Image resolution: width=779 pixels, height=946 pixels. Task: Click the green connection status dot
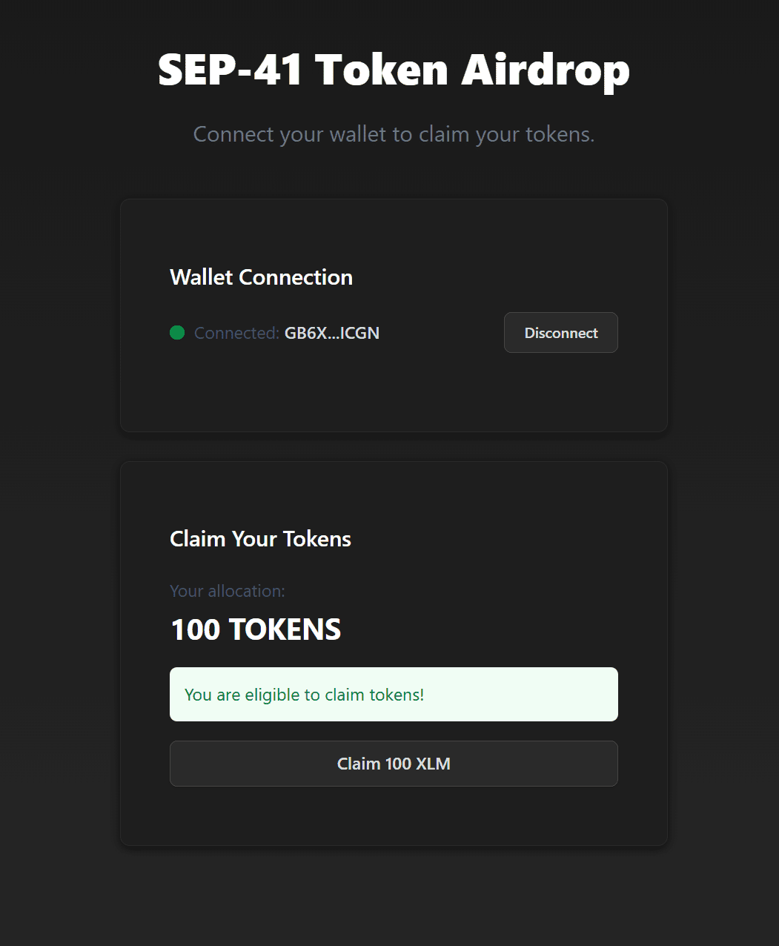click(x=177, y=333)
